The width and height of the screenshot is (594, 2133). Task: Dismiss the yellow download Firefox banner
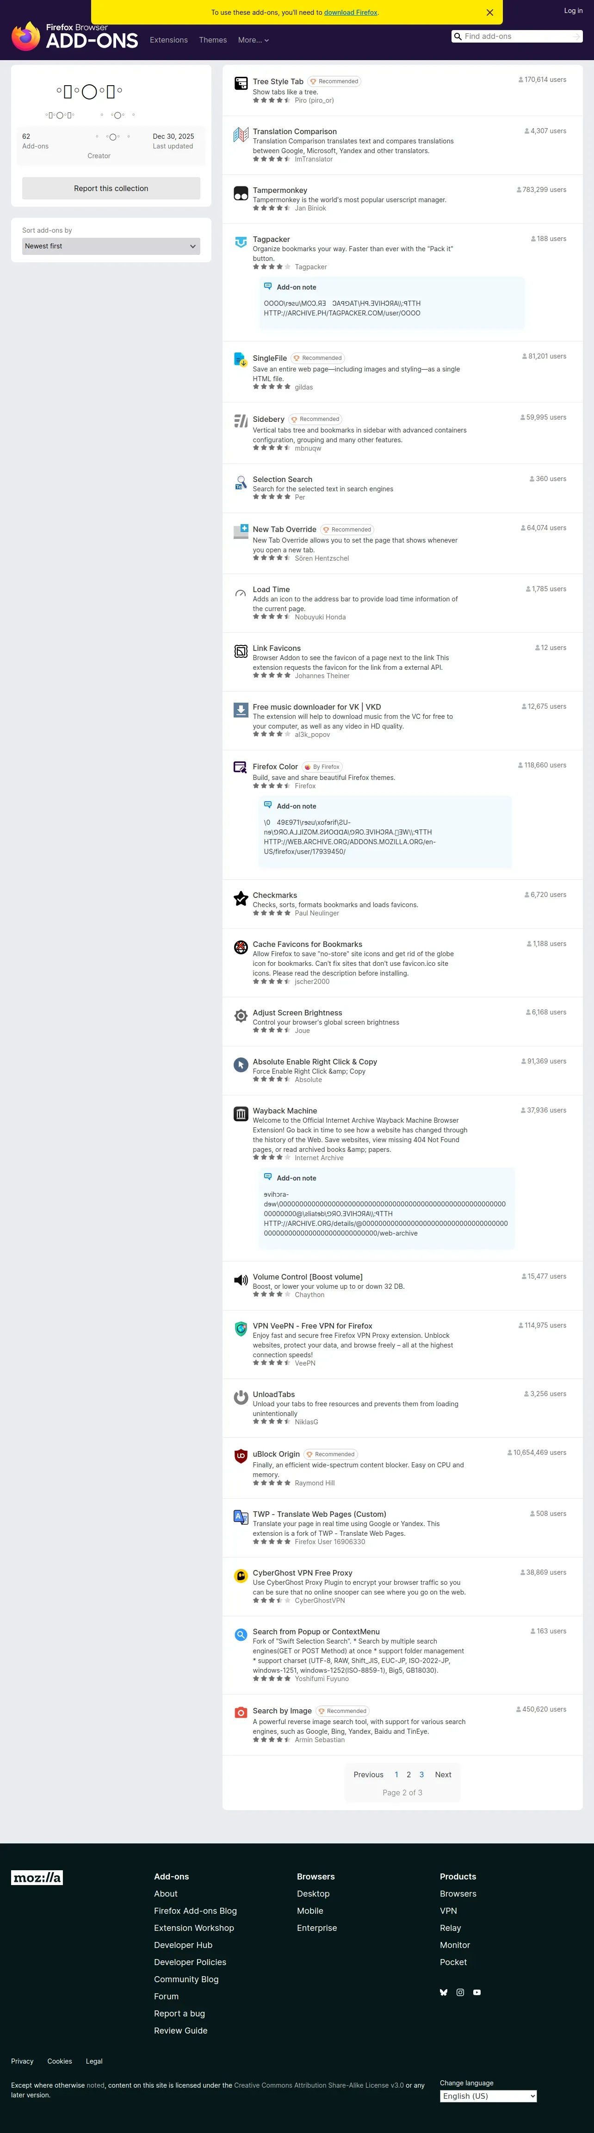(x=489, y=12)
